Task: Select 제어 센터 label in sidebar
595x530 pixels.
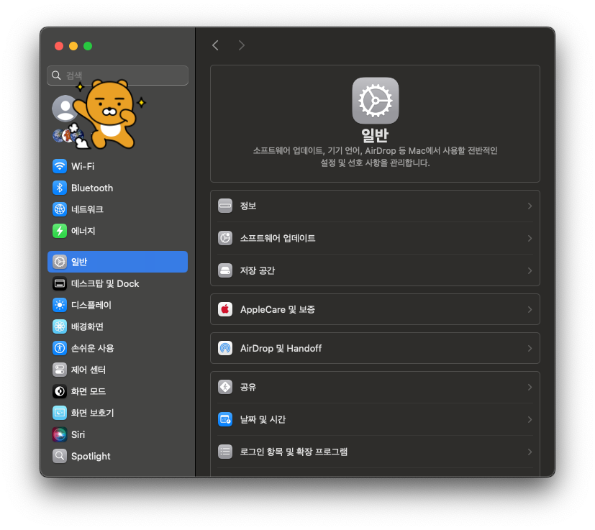Action: [x=88, y=370]
